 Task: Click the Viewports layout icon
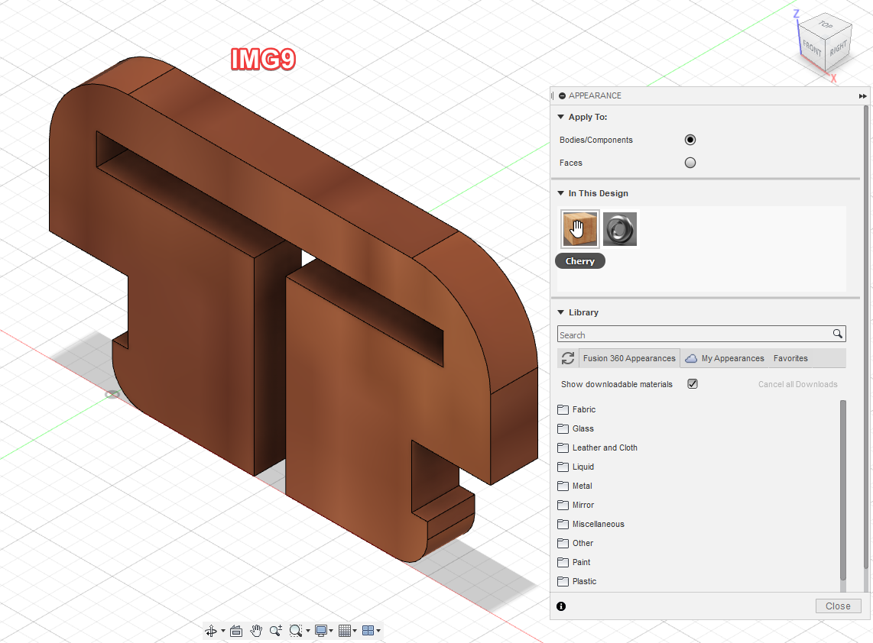[368, 631]
